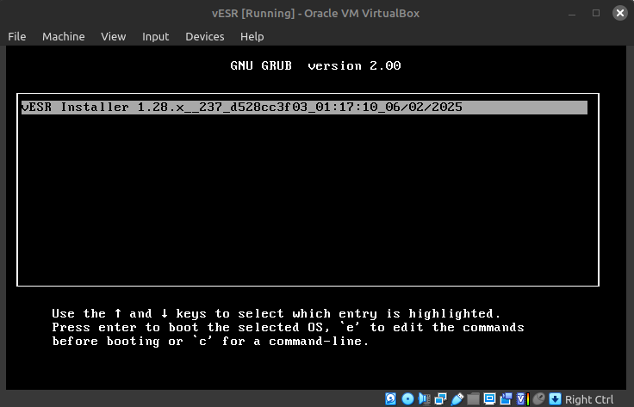Minimize the VirtualBox window
Screen dimensions: 634x407
[572, 13]
